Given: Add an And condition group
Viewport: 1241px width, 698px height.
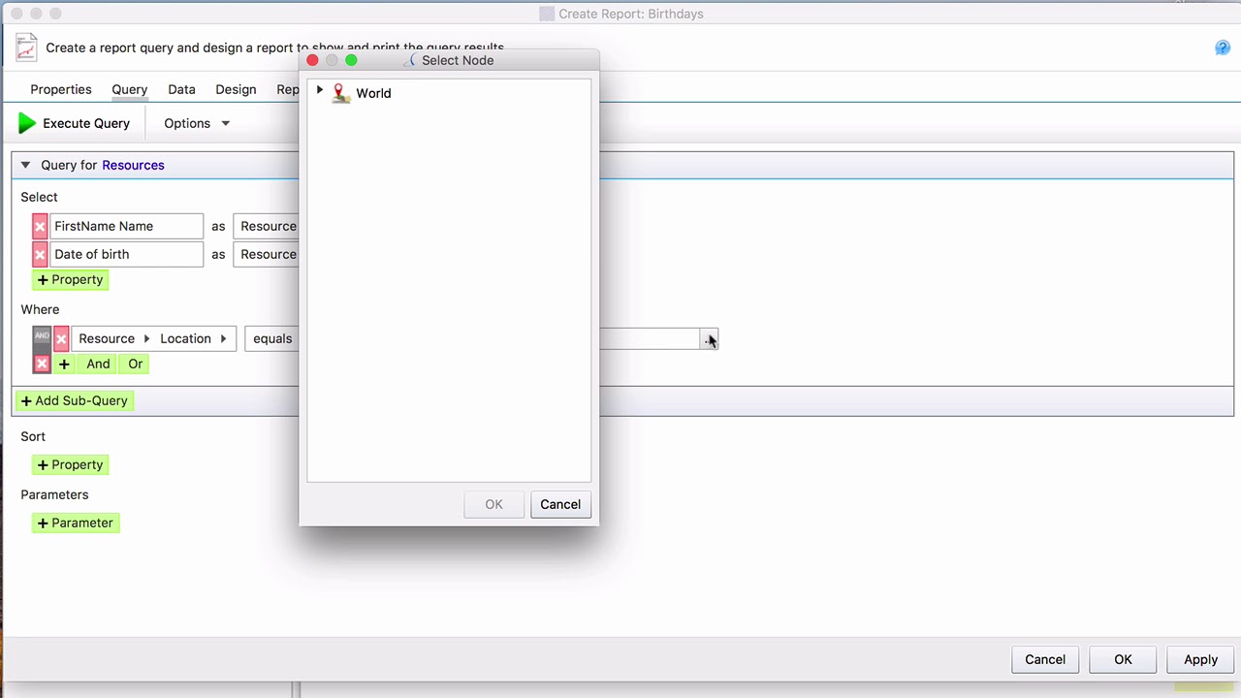Looking at the screenshot, I should click(98, 364).
